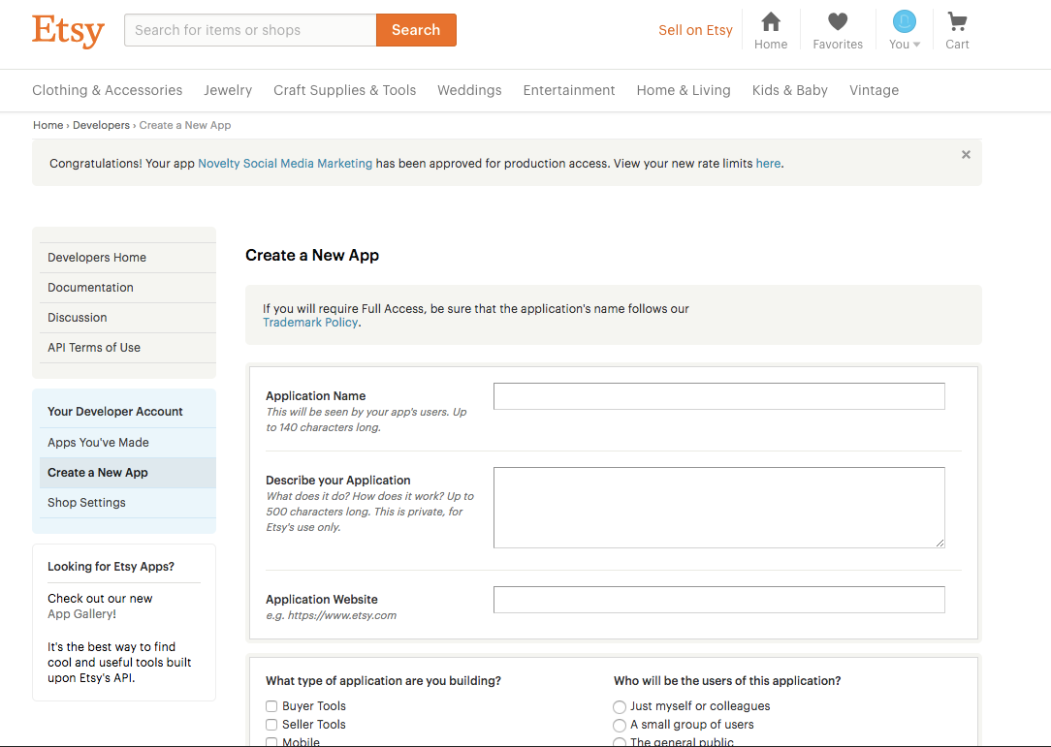Open Documentation sidebar item
The width and height of the screenshot is (1051, 747).
(x=127, y=288)
